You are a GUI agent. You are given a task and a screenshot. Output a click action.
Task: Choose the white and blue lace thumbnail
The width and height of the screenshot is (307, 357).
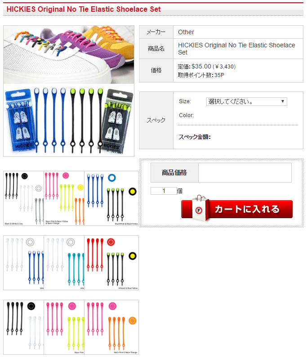[x=24, y=263]
